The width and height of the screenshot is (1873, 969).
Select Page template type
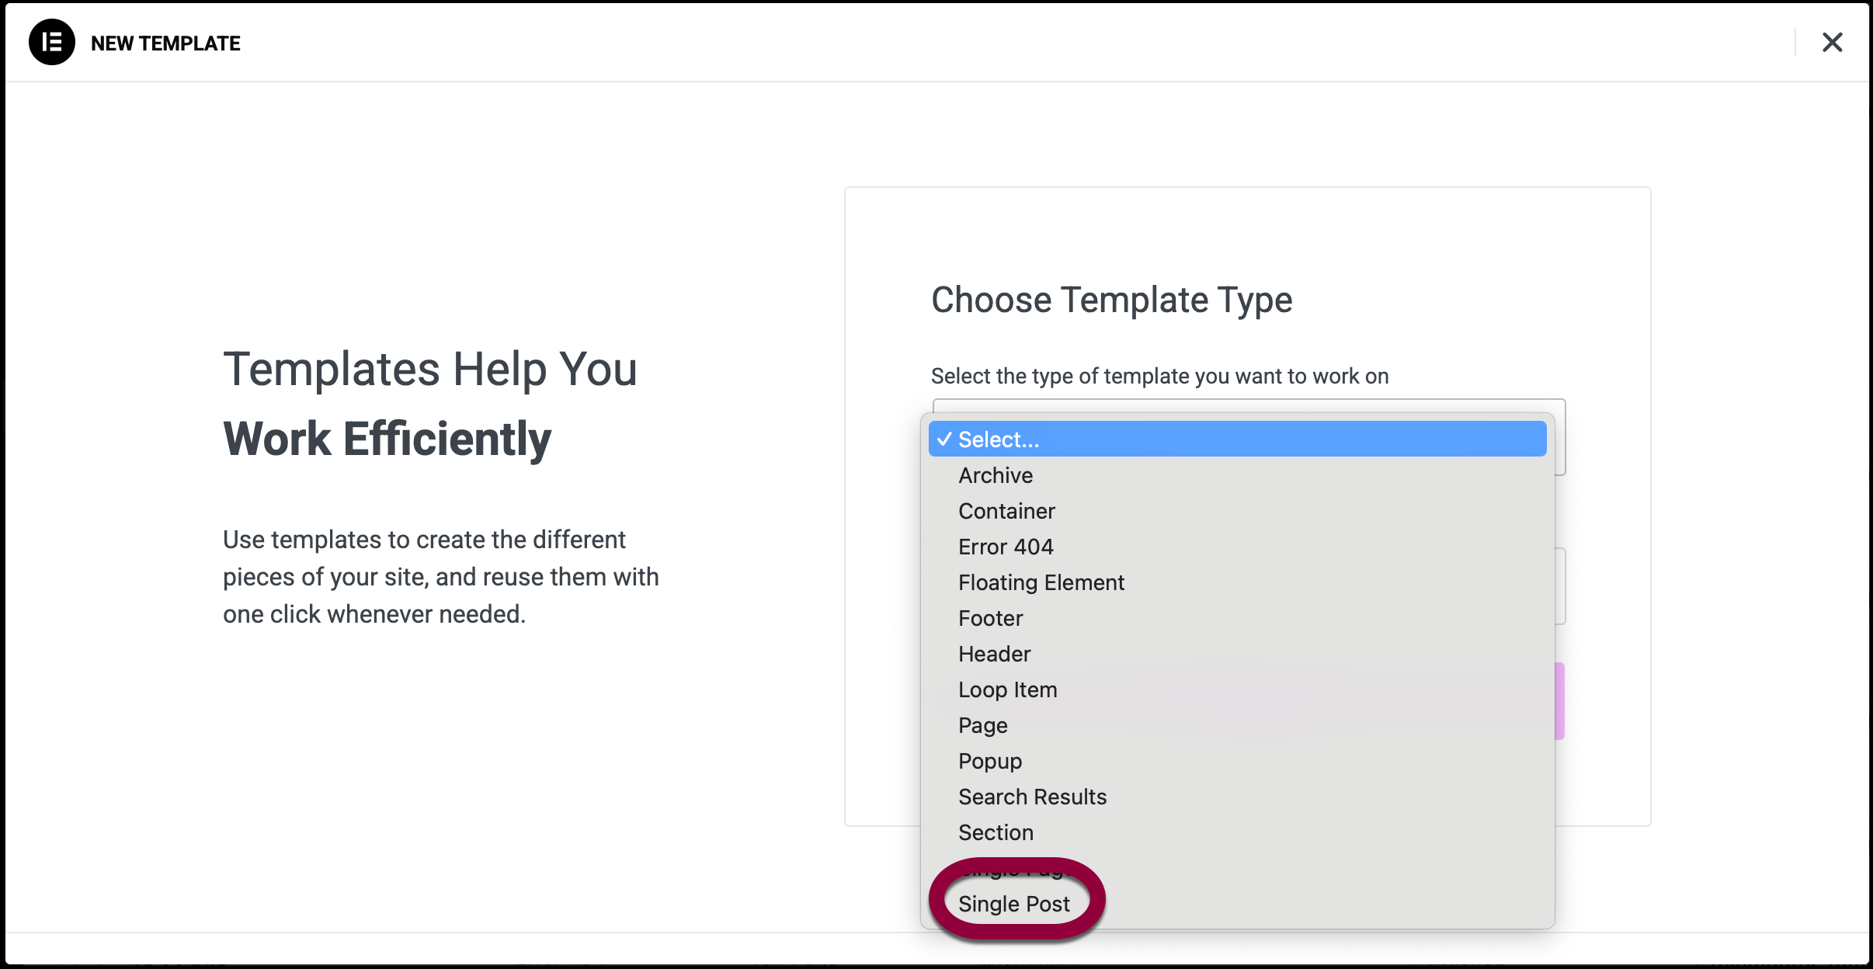982,725
